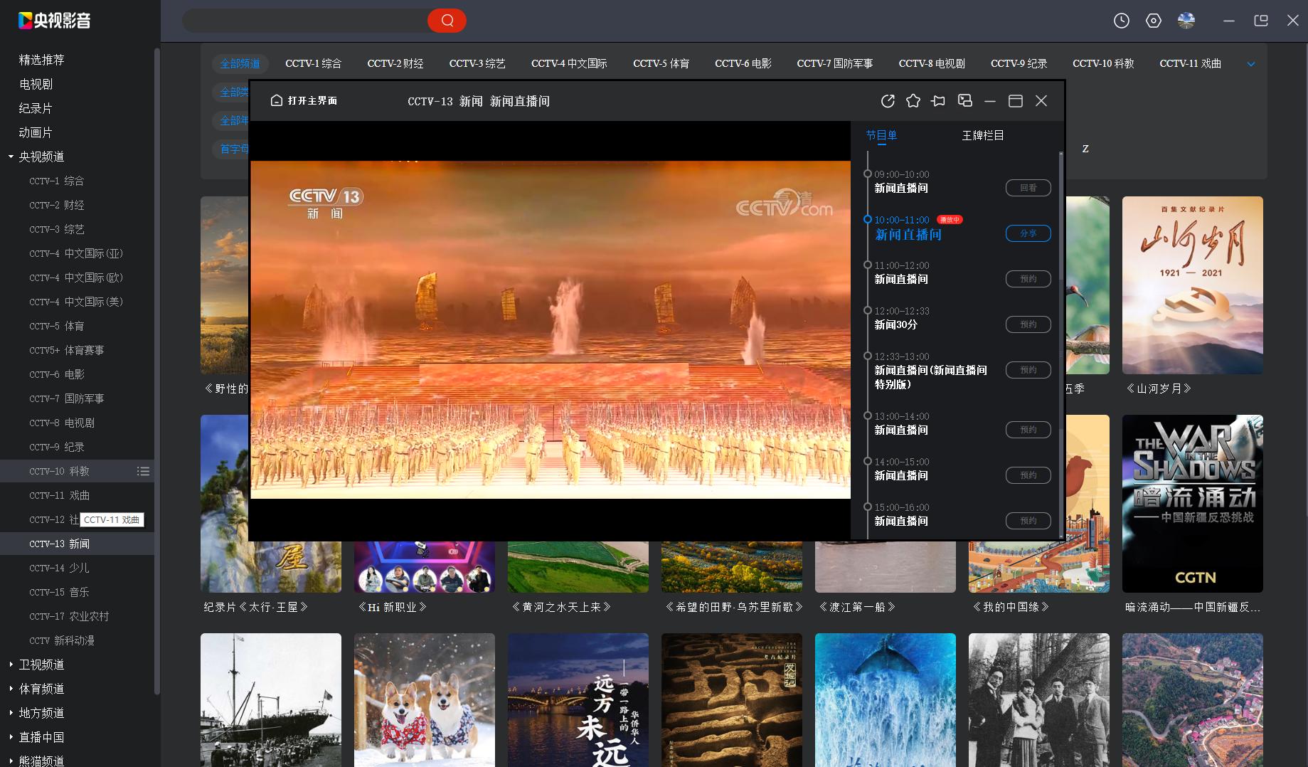
Task: Select the CCTV-5 体育 top tab
Action: point(661,63)
